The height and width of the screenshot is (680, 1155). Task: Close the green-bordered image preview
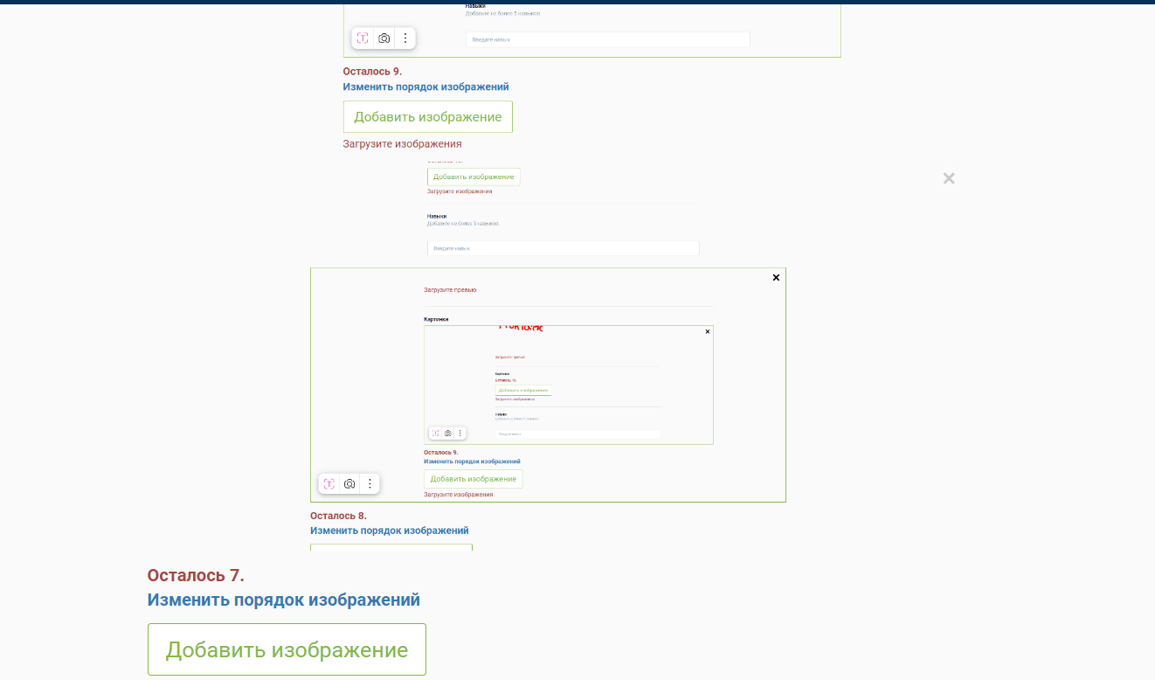776,277
